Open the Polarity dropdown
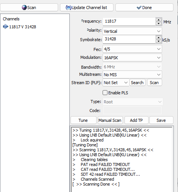Image resolution: width=178 pixels, height=192 pixels. 132,31
